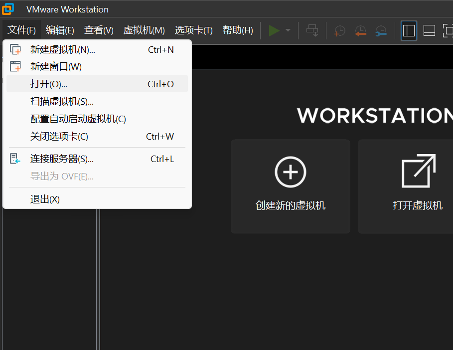Click 扫描虚拟机(S)... menu item
Viewport: 453px width, 350px height.
pyautogui.click(x=62, y=102)
